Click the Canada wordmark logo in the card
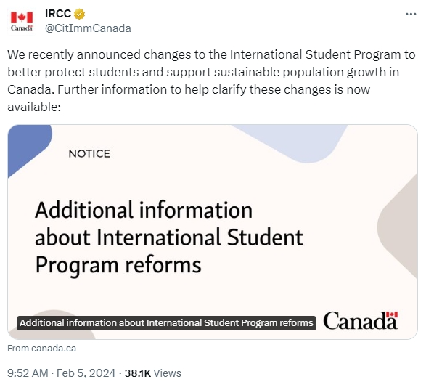This screenshot has width=426, height=382. tap(360, 320)
